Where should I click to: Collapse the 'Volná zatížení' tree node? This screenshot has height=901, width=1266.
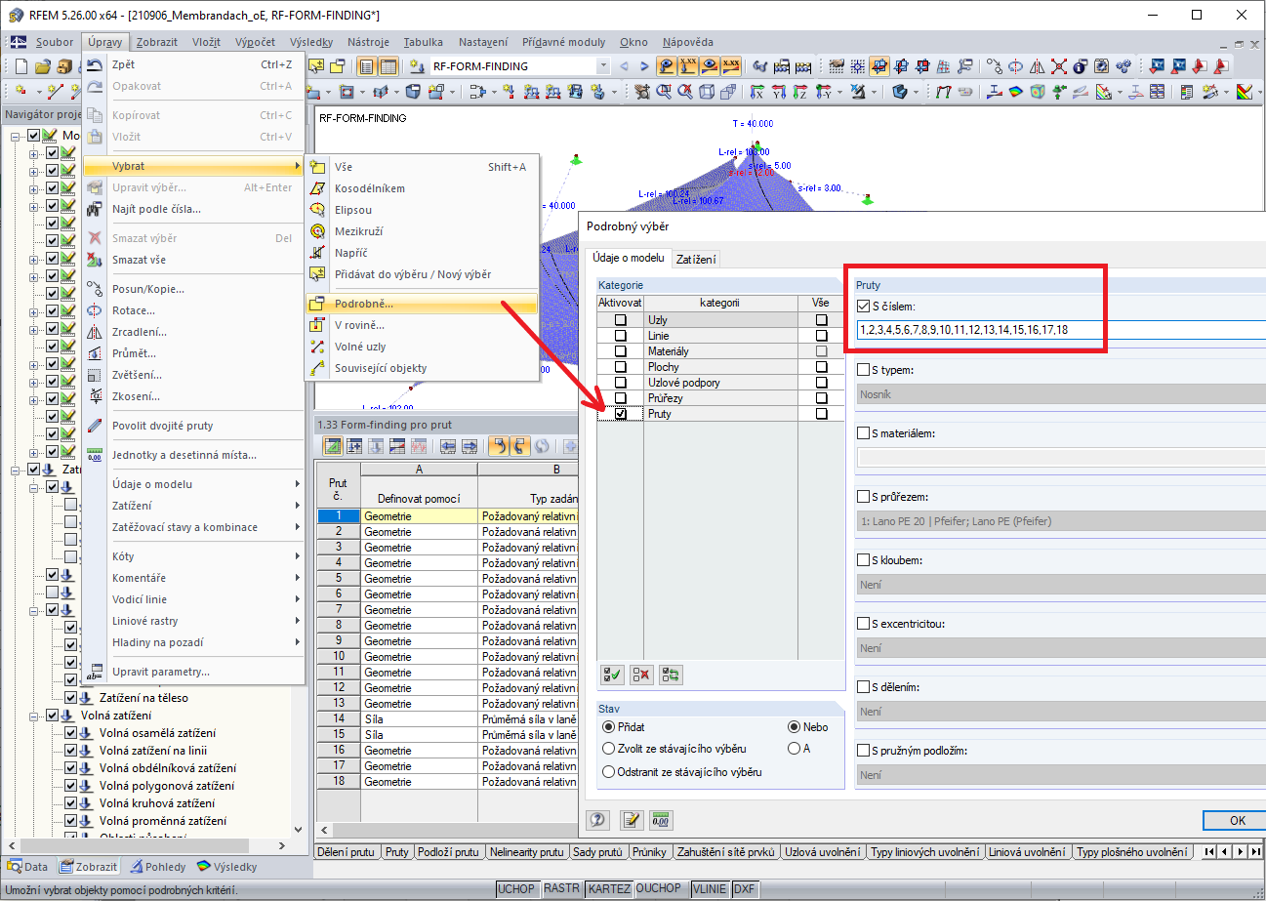[34, 716]
